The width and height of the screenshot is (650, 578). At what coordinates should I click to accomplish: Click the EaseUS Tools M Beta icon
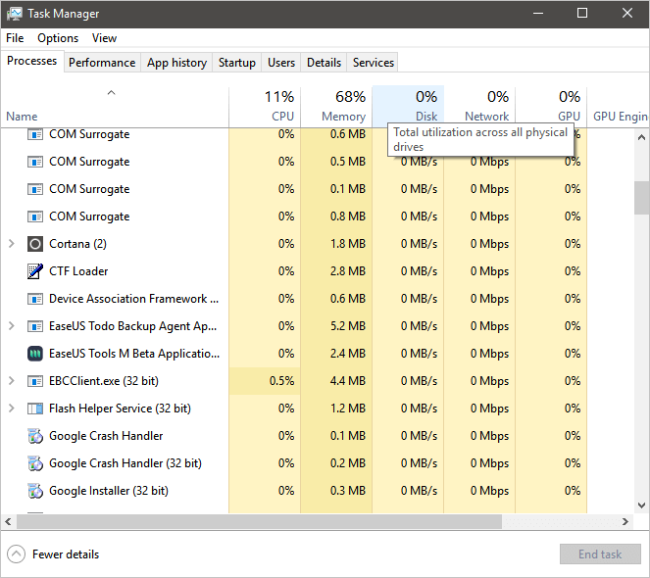pyautogui.click(x=35, y=354)
